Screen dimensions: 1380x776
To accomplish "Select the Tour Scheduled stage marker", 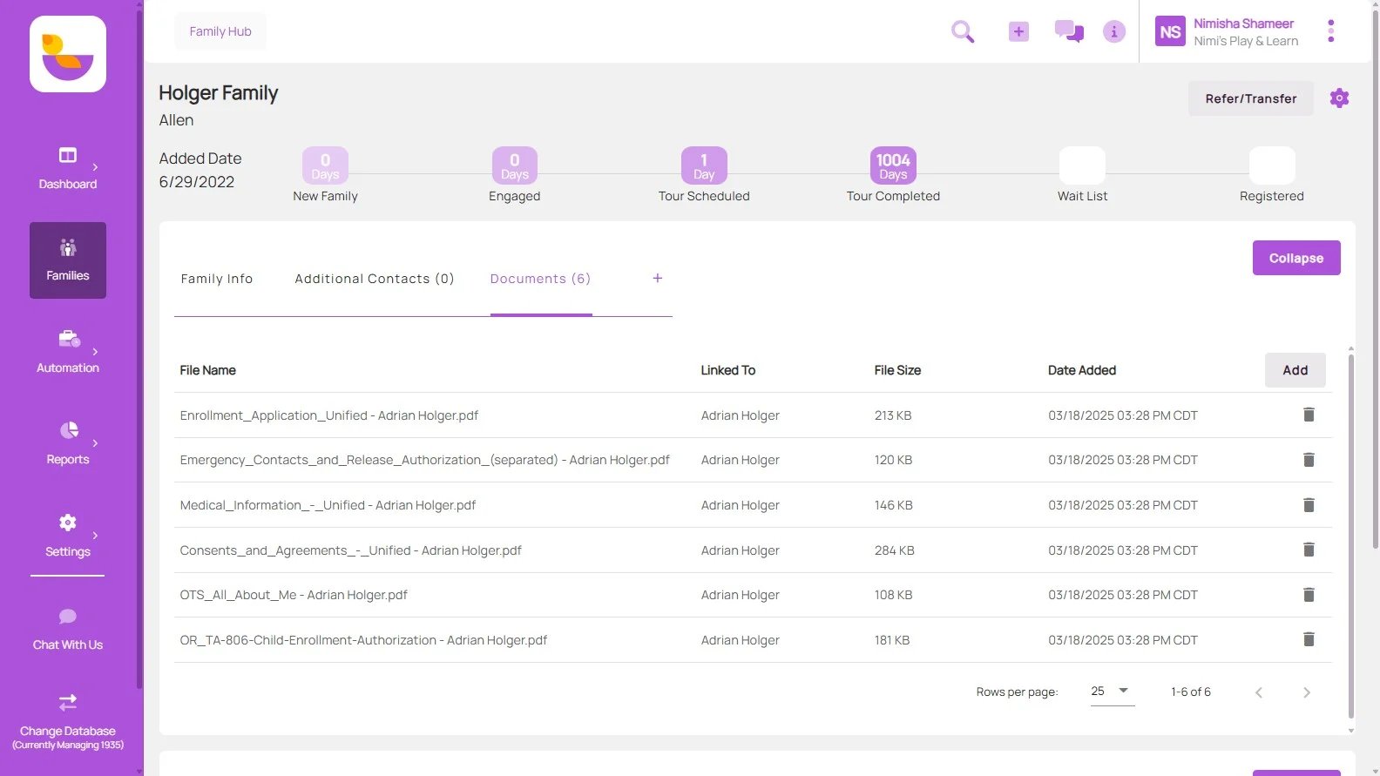I will (704, 165).
